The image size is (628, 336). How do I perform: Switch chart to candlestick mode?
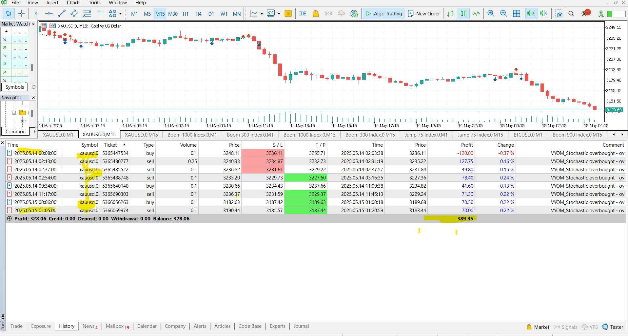[x=463, y=14]
